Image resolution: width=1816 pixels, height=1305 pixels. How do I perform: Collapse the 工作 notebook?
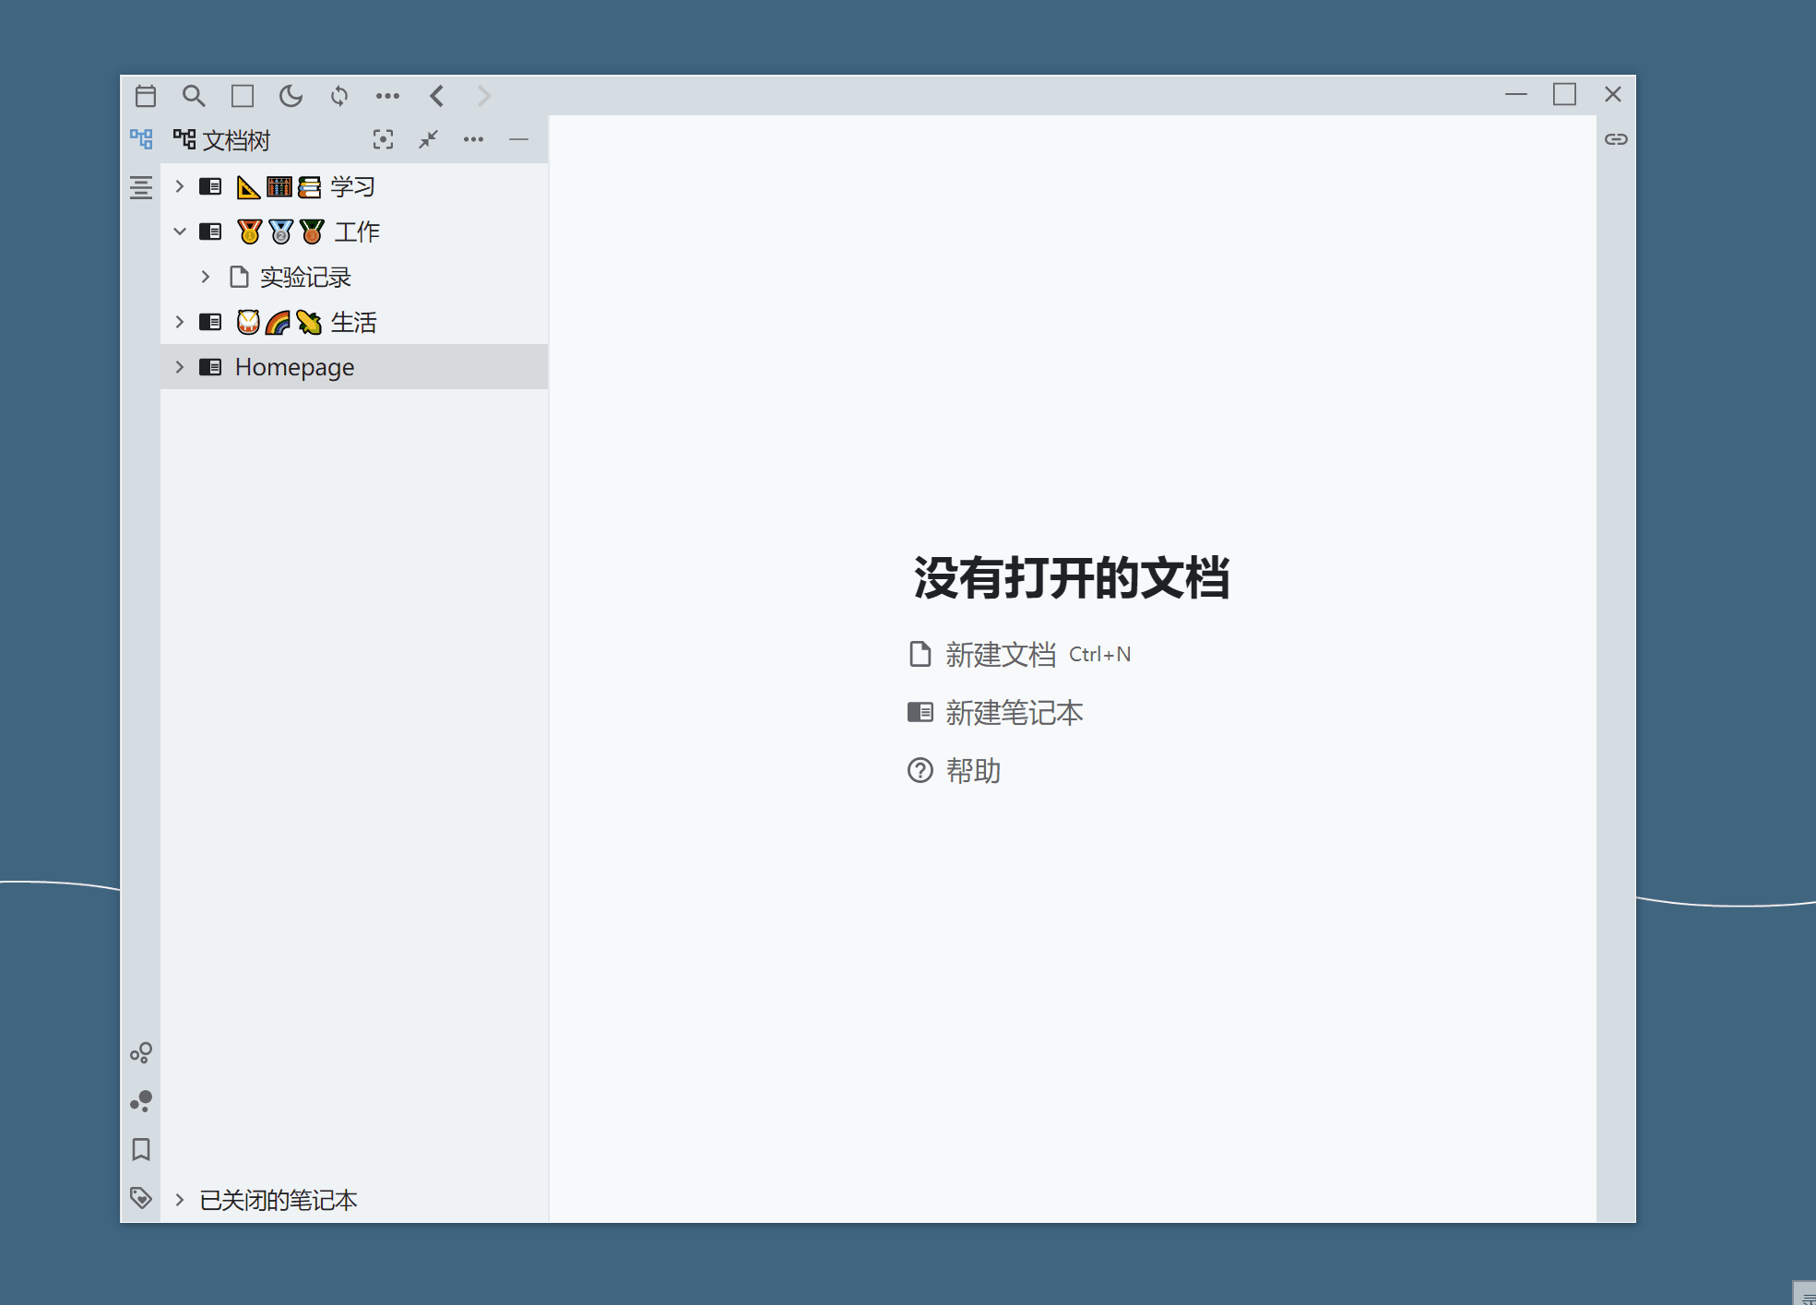click(x=180, y=231)
